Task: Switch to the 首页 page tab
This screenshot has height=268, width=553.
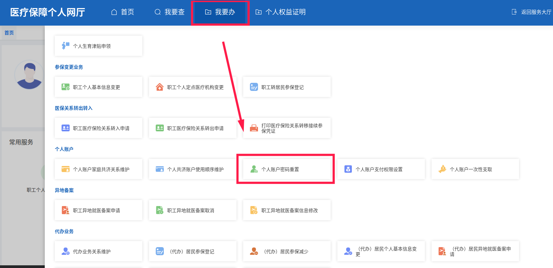Action: click(9, 33)
